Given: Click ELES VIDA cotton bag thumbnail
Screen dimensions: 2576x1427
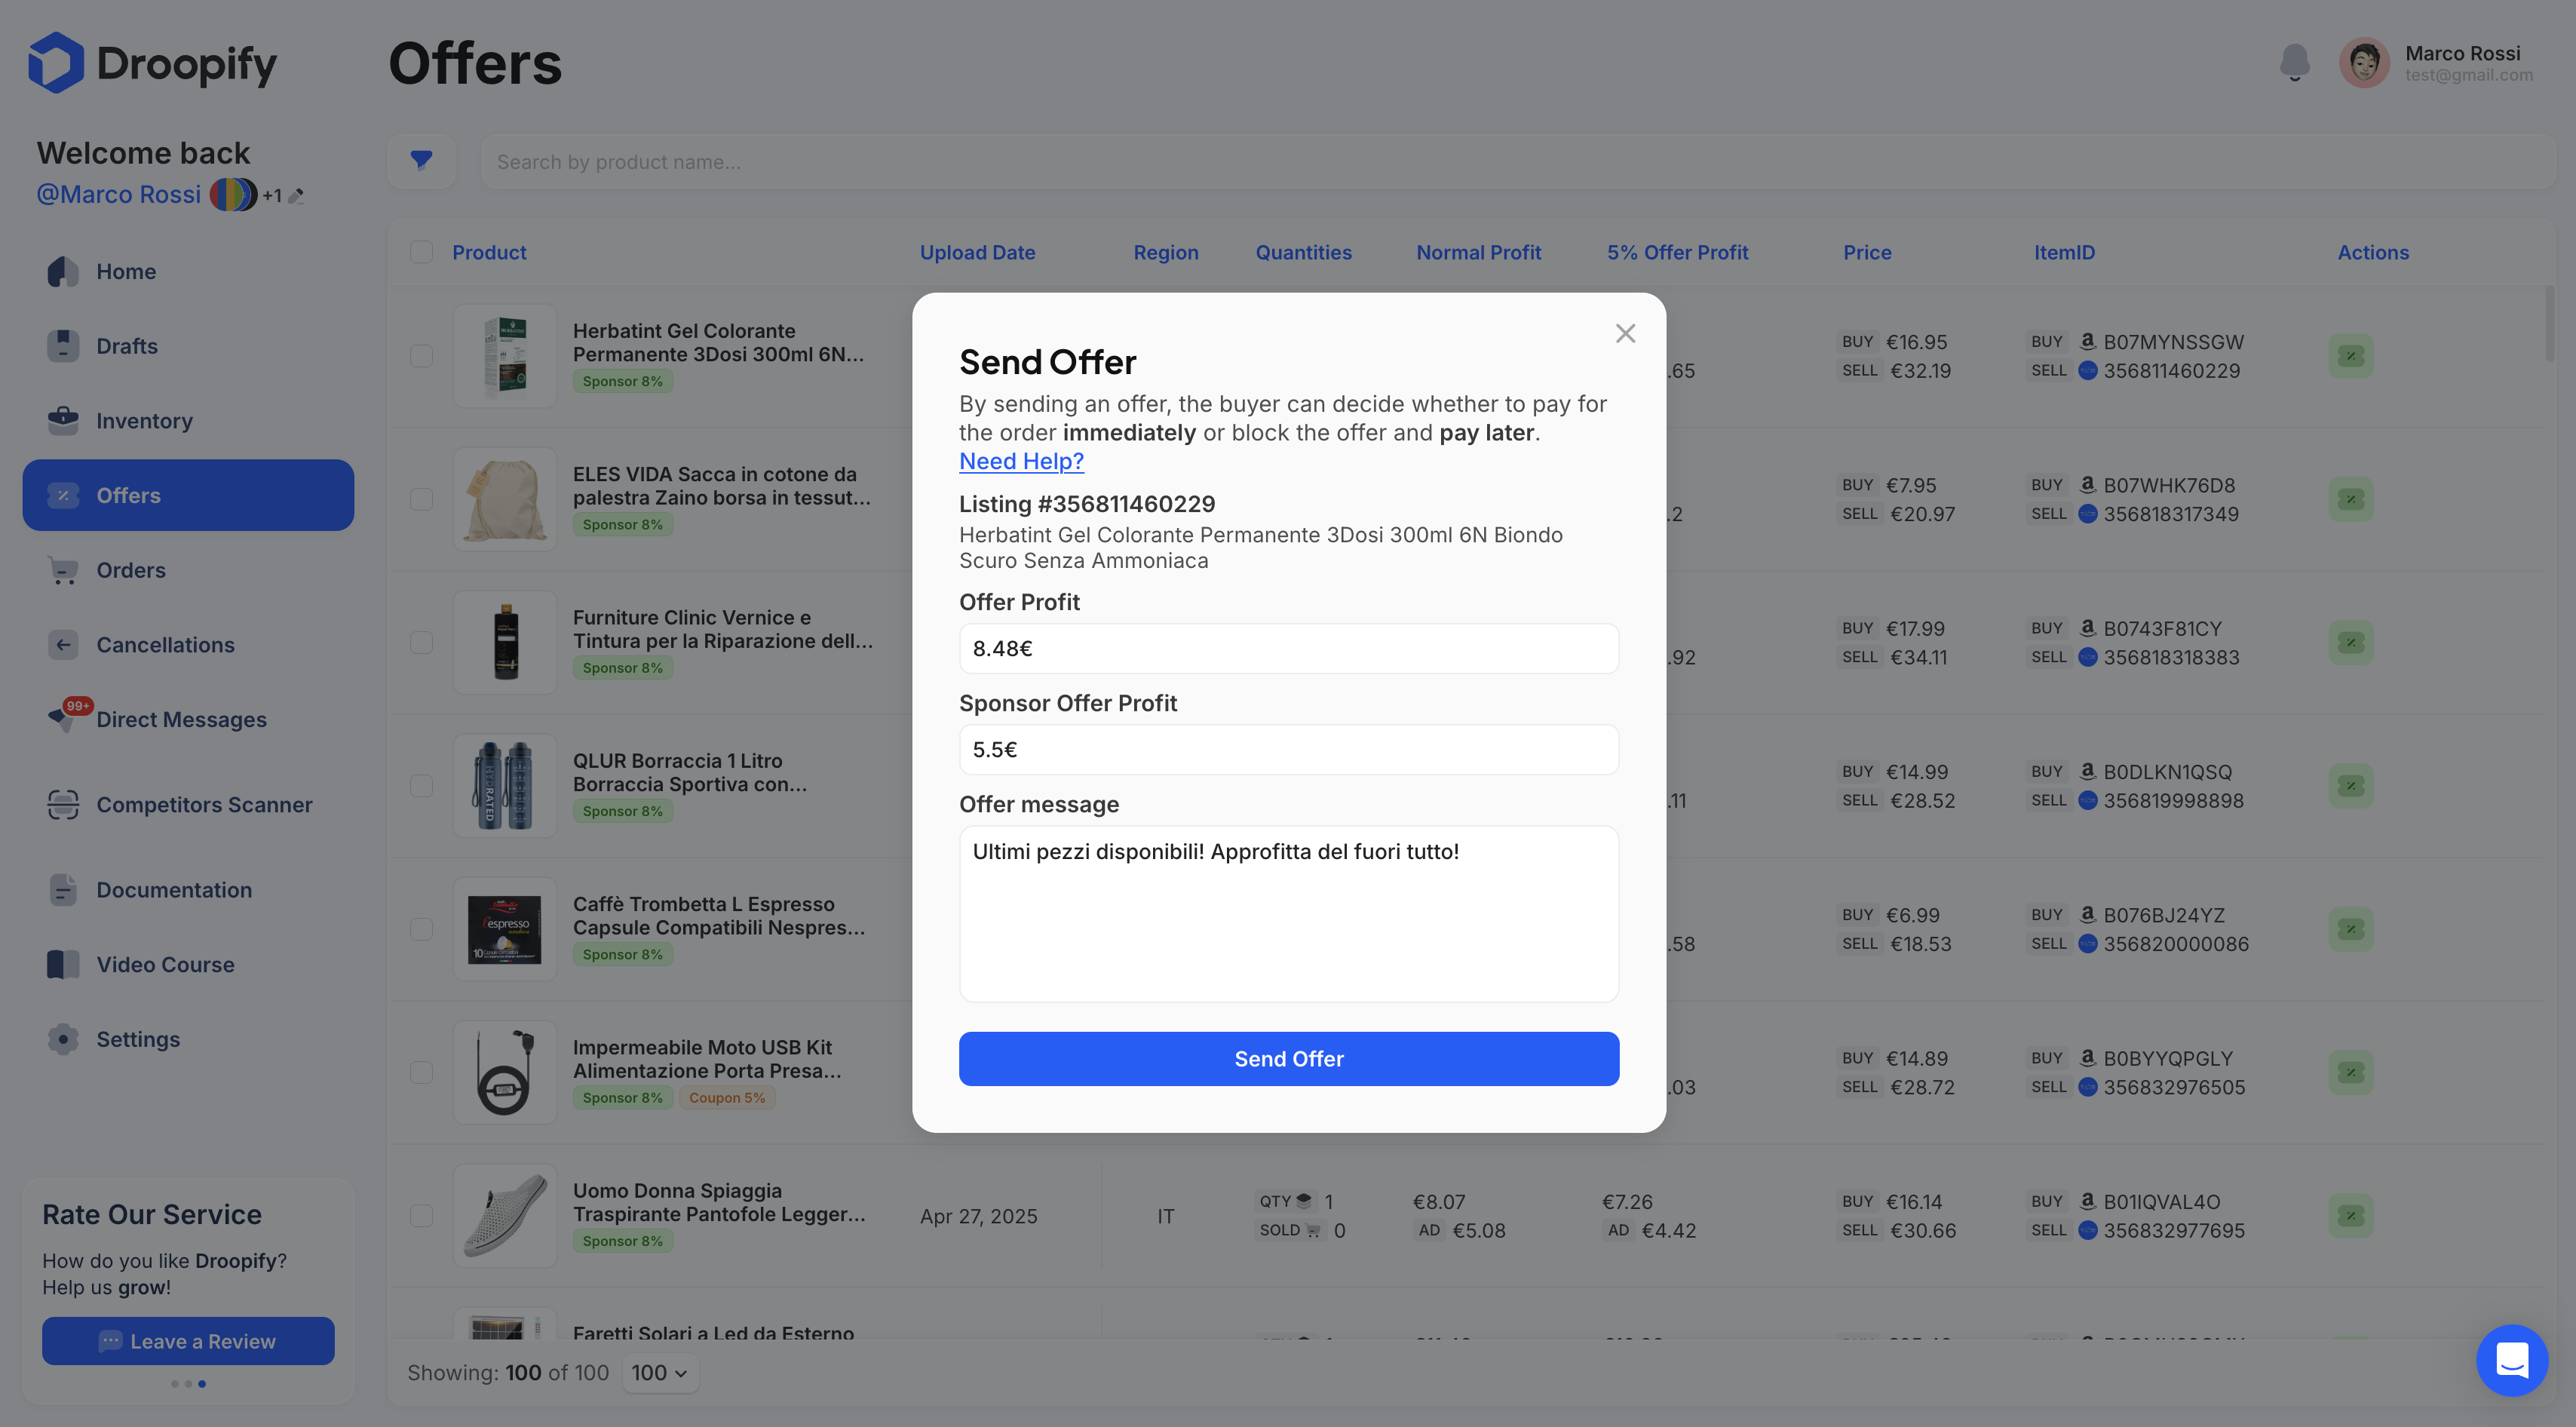Looking at the screenshot, I should coord(505,499).
